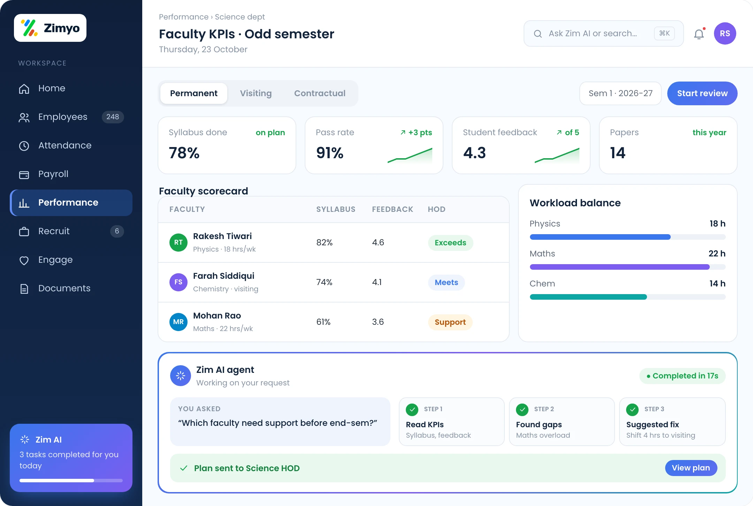Click the search magnifier icon
This screenshot has width=753, height=506.
pos(538,33)
